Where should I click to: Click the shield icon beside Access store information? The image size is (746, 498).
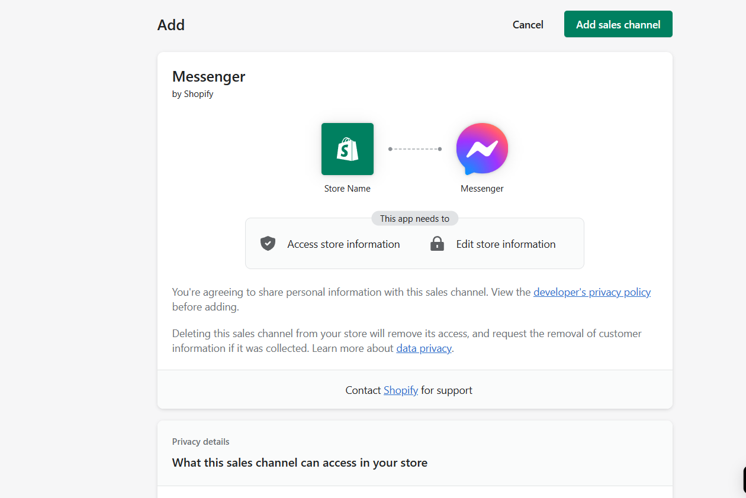(x=268, y=244)
